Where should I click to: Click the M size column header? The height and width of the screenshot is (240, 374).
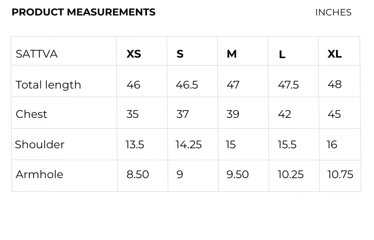tap(231, 54)
